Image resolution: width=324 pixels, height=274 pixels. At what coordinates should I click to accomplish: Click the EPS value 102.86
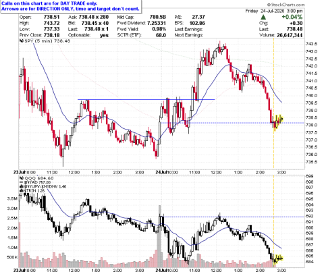pos(197,23)
